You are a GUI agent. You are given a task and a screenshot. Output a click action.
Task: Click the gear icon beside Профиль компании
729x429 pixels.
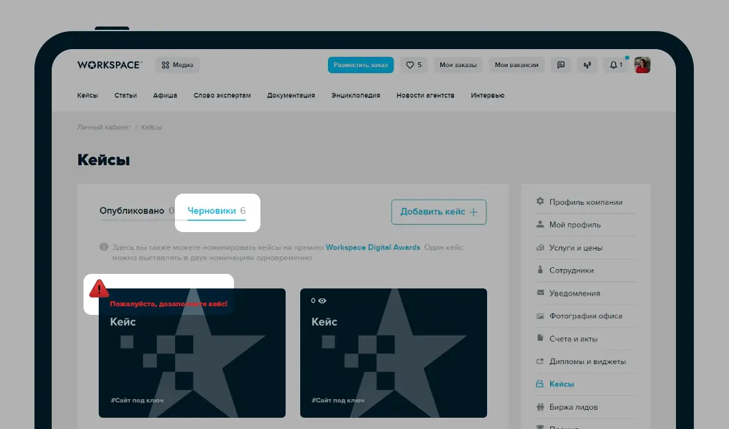539,202
